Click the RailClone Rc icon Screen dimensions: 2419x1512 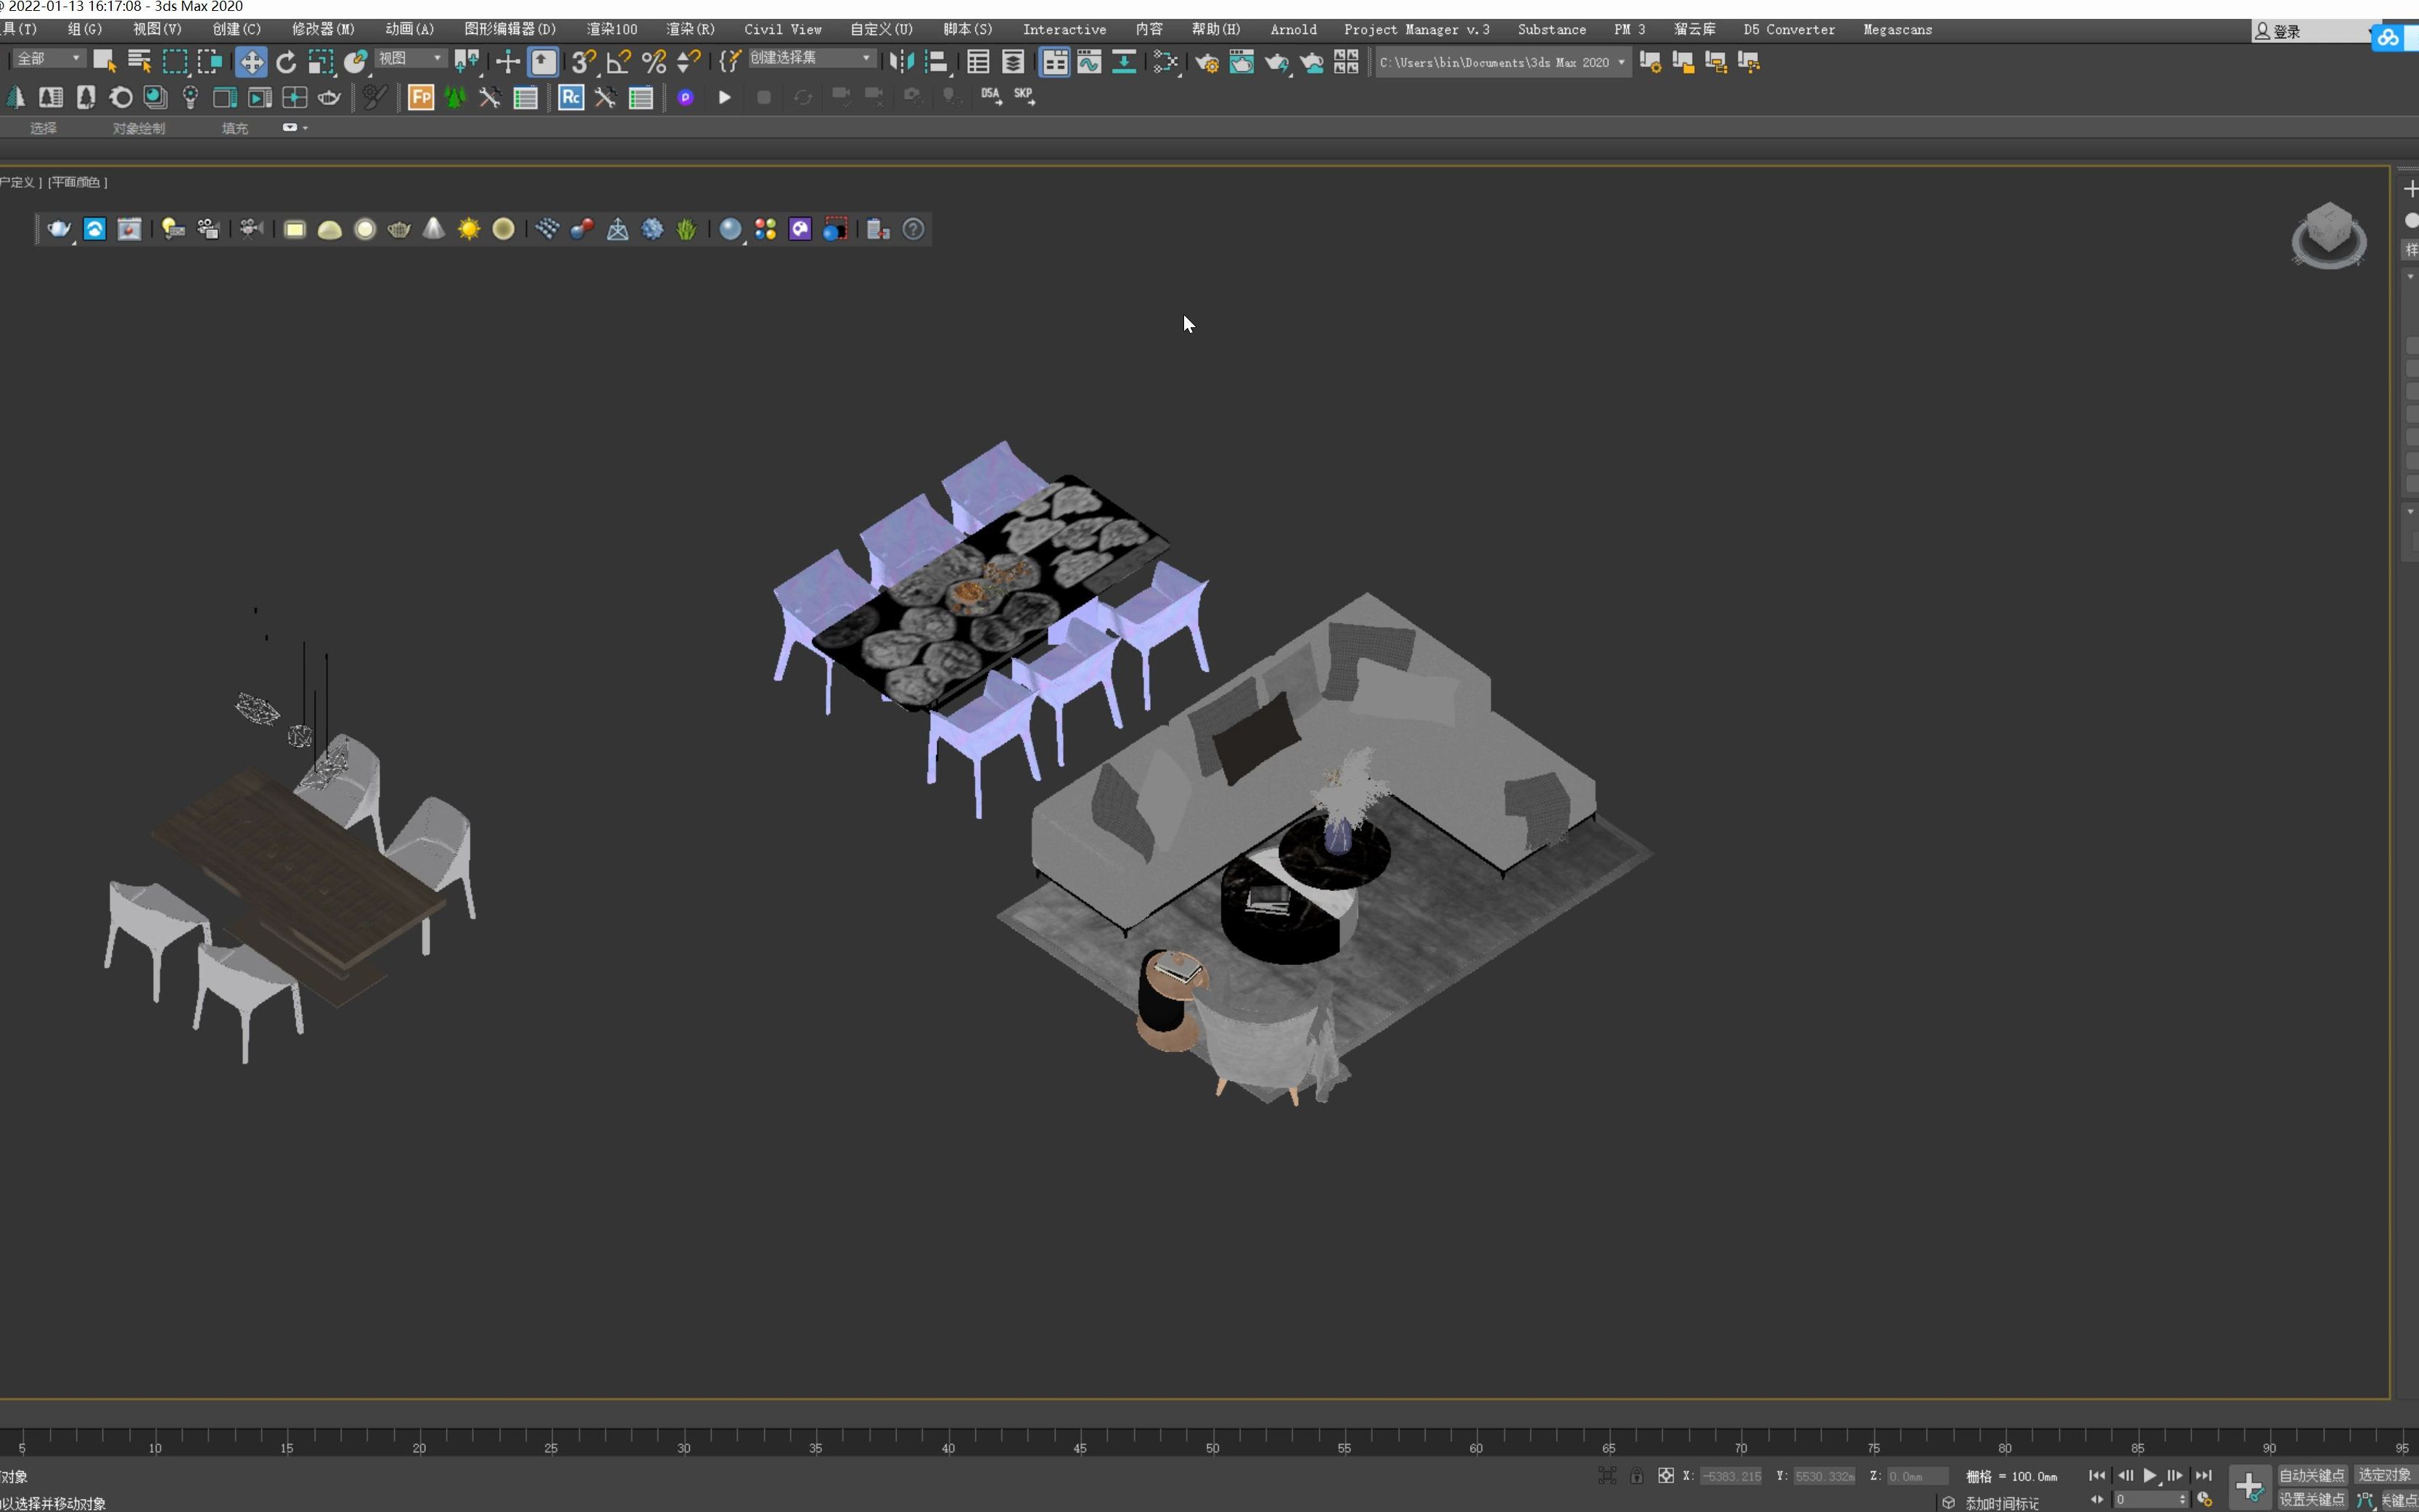coord(571,97)
